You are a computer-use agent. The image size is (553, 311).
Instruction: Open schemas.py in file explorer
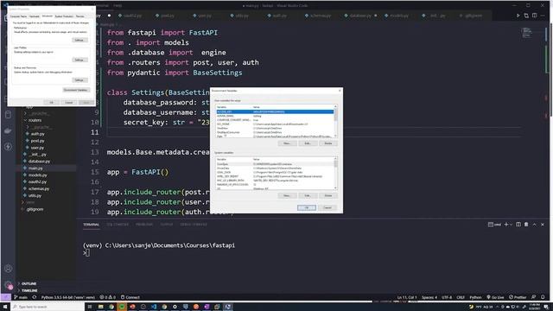tap(39, 188)
